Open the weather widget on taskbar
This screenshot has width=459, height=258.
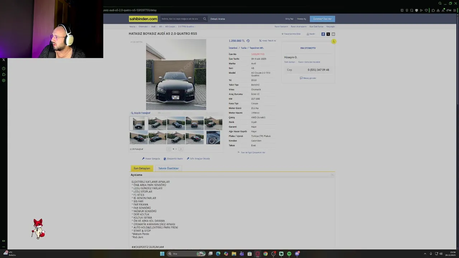click(x=9, y=254)
